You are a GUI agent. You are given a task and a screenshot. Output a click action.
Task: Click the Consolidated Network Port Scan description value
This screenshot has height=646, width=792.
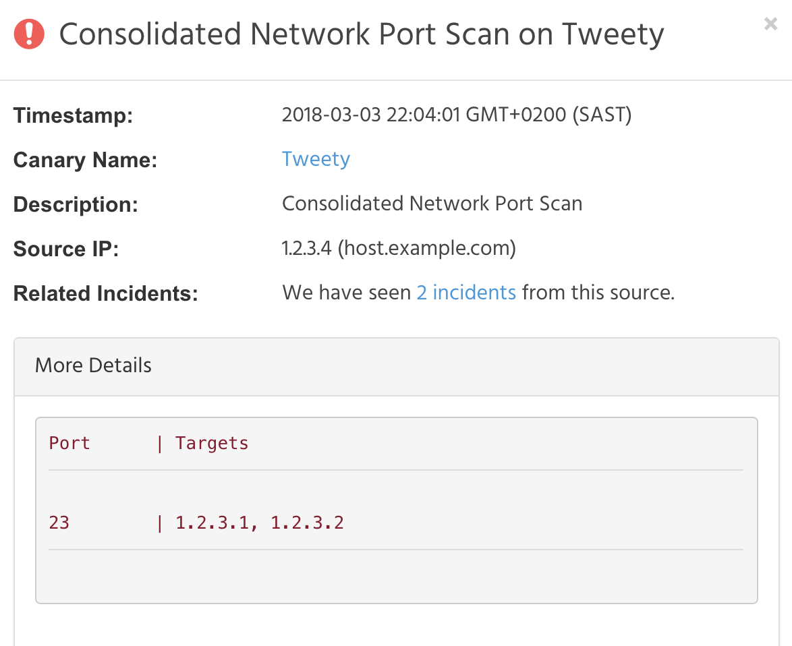432,204
